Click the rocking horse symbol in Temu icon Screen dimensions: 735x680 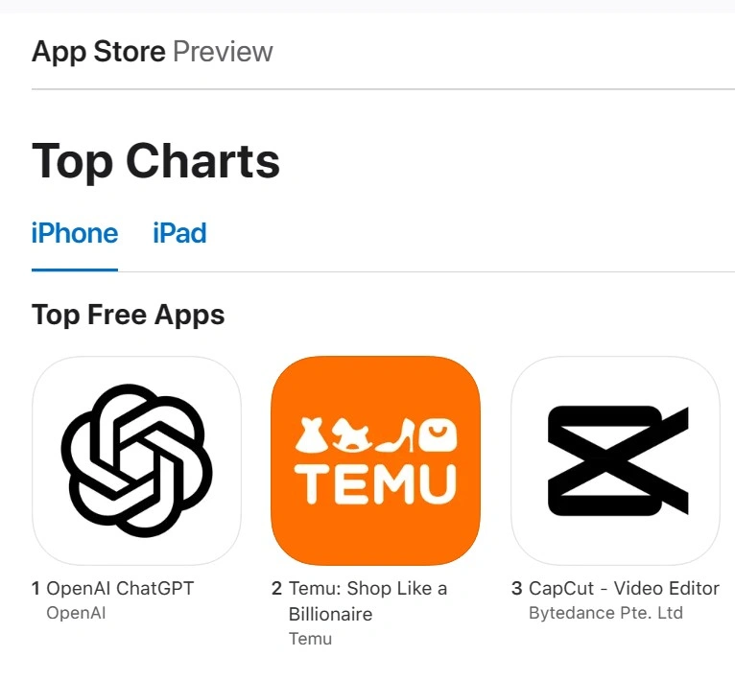(x=351, y=435)
